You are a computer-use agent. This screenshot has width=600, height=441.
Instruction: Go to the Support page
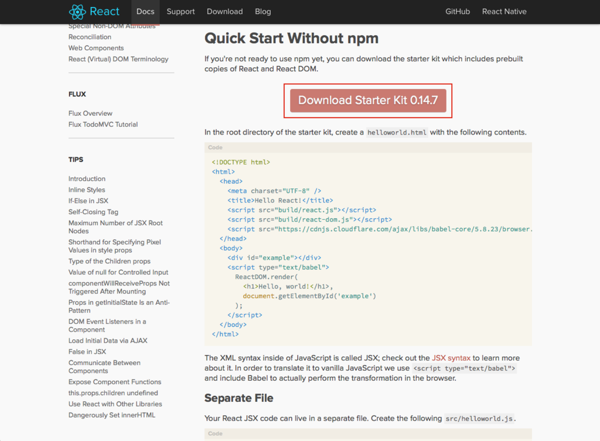[180, 12]
